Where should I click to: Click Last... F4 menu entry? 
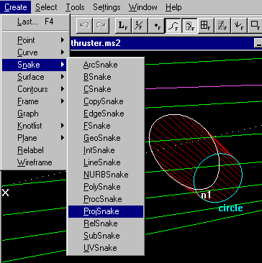point(35,22)
